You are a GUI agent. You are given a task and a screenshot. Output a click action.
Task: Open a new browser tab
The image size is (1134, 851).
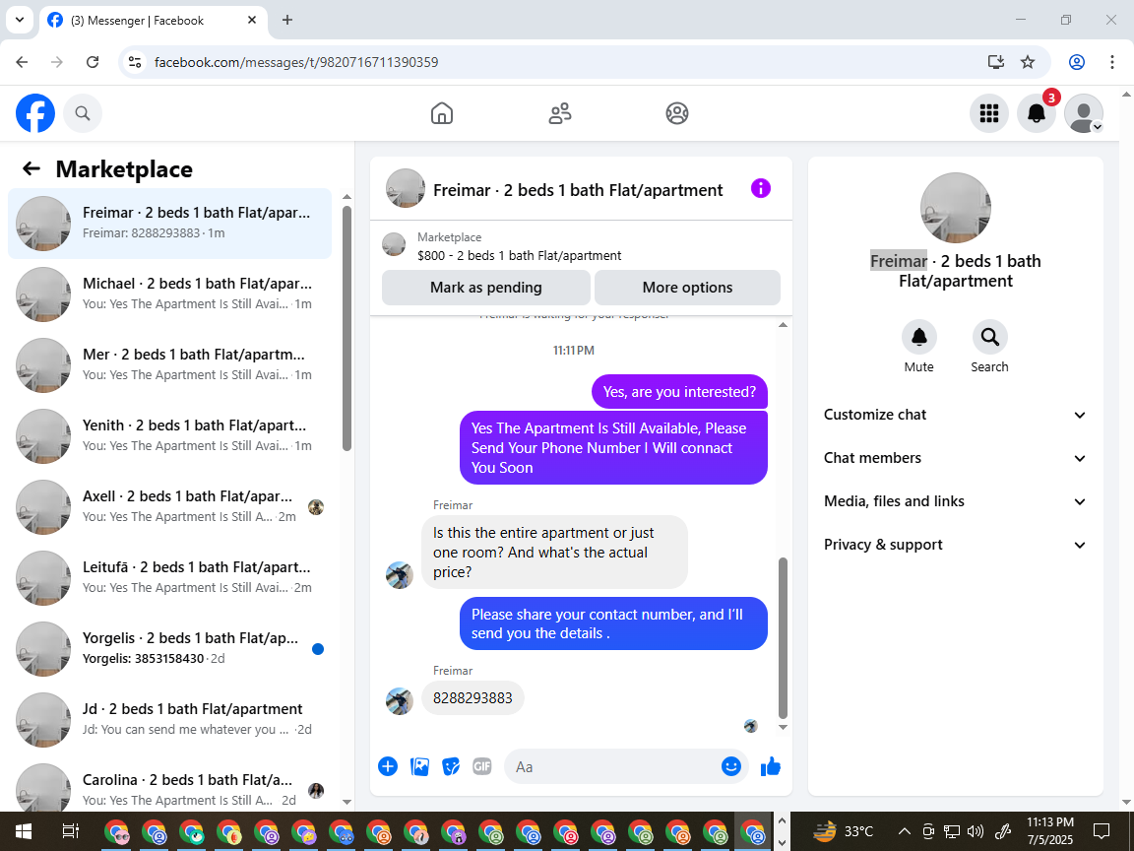pyautogui.click(x=287, y=21)
